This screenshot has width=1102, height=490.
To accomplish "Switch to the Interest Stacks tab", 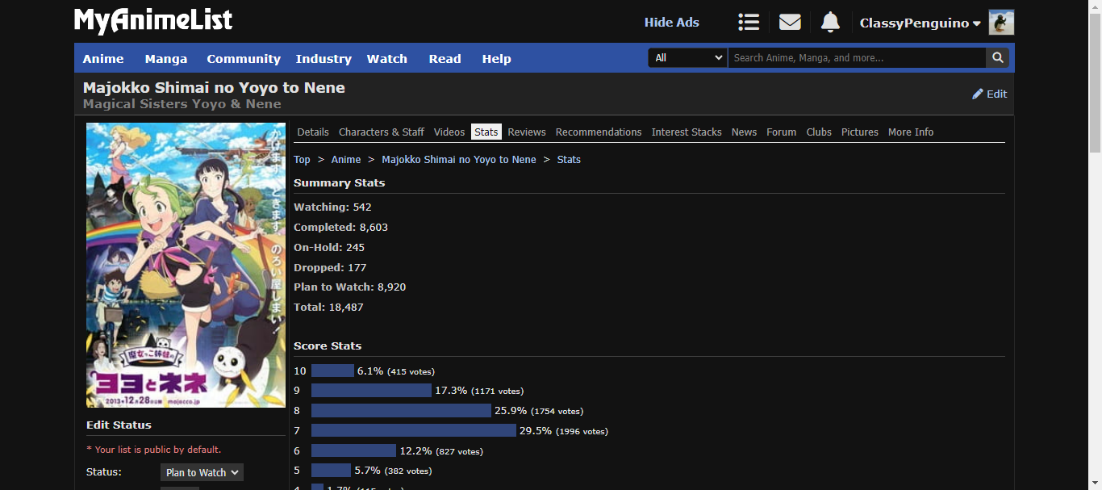I will click(687, 132).
